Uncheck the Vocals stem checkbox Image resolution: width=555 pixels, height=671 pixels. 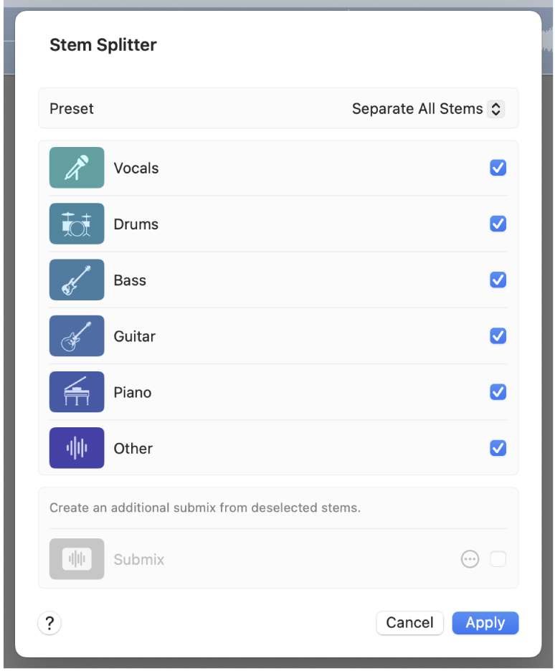coord(498,168)
